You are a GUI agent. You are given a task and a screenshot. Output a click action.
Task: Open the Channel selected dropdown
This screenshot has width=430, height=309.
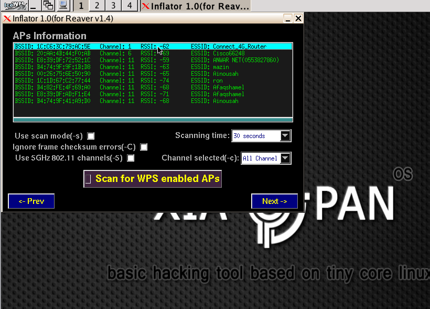coord(285,158)
